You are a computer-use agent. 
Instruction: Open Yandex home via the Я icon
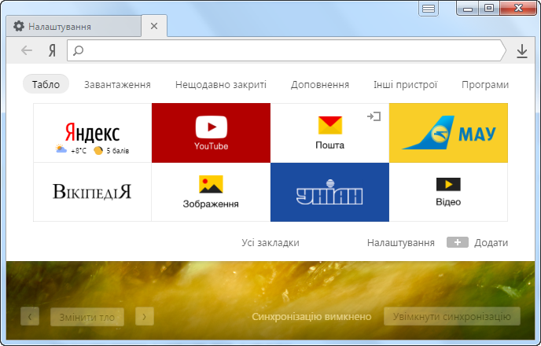coord(52,50)
